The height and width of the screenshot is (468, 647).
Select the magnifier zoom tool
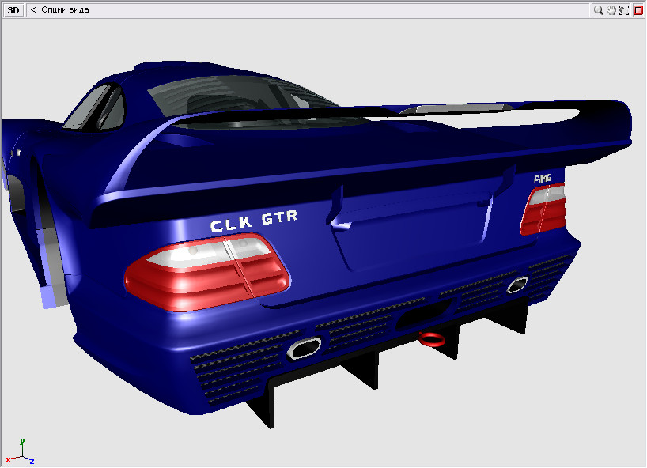[598, 10]
